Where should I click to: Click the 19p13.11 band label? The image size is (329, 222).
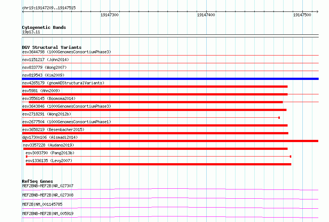(31, 32)
